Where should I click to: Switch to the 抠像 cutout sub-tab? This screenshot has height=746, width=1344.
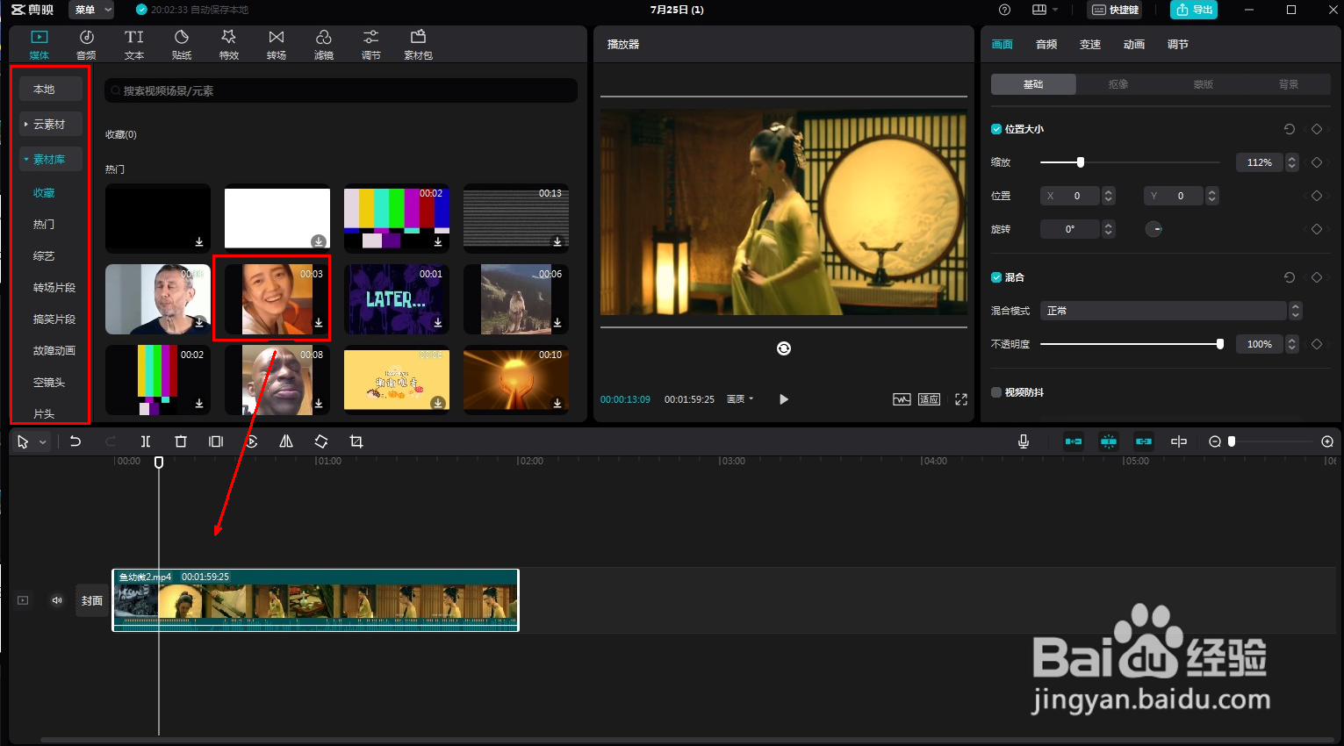pos(1118,84)
